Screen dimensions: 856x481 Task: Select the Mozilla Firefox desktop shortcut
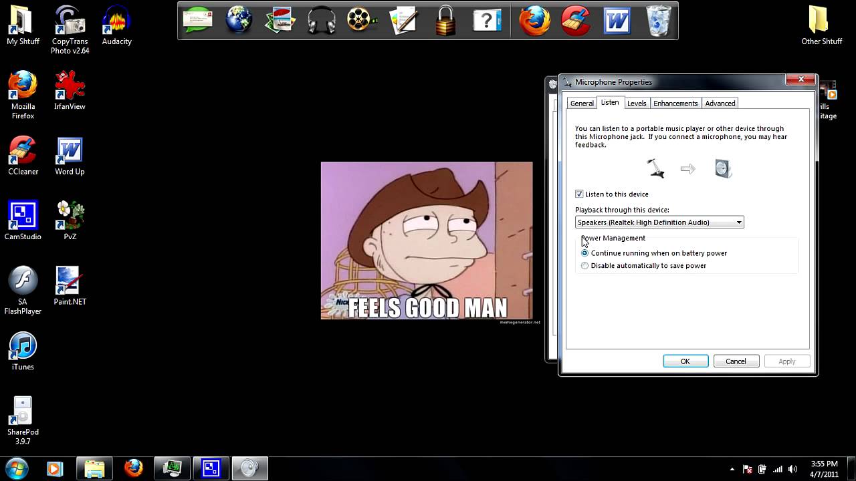click(x=23, y=95)
